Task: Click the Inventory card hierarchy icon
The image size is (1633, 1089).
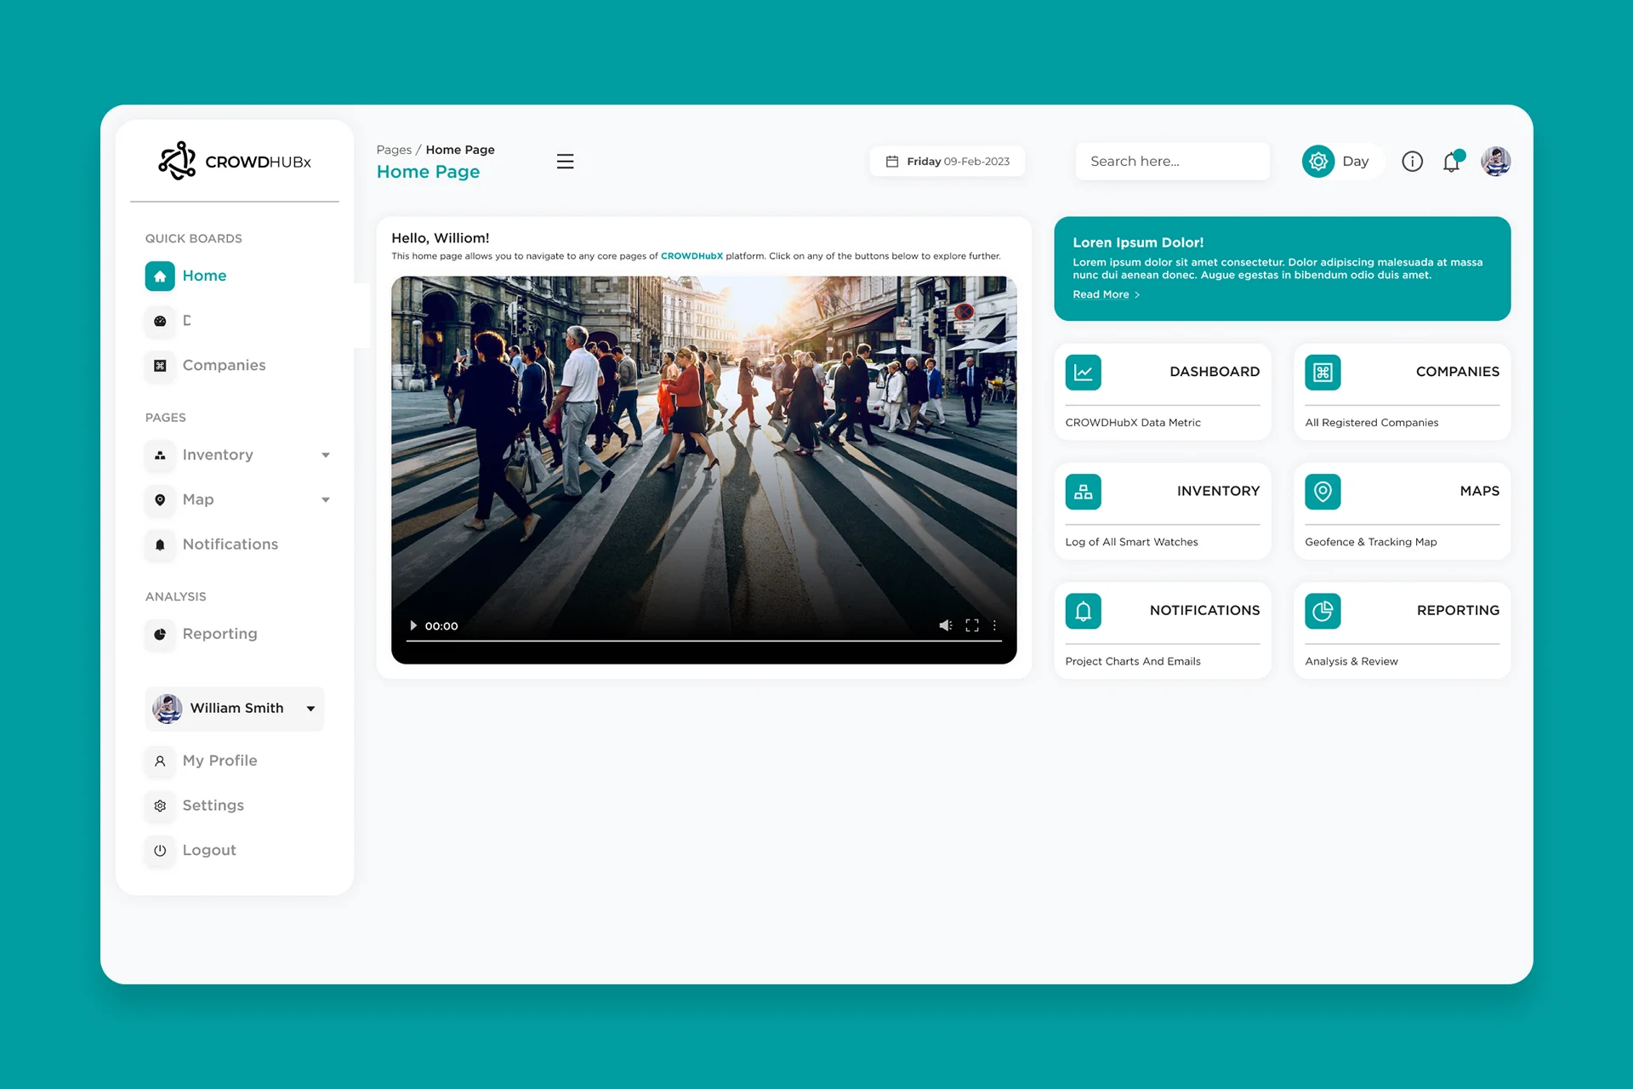Action: tap(1083, 492)
